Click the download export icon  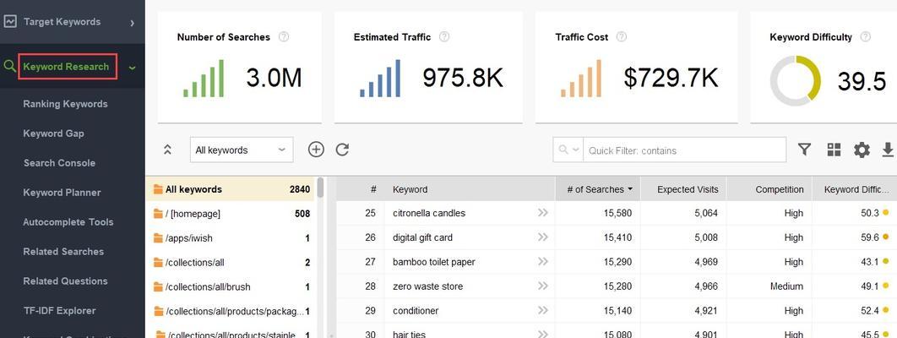(x=888, y=150)
